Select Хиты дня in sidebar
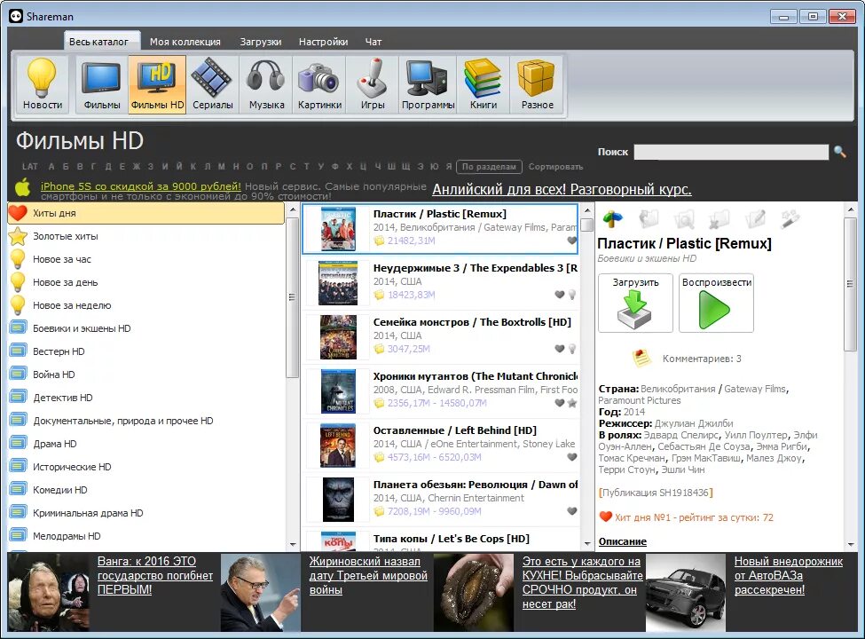 [146, 213]
